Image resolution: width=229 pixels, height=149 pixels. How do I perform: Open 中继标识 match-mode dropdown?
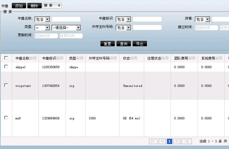(x=123, y=19)
